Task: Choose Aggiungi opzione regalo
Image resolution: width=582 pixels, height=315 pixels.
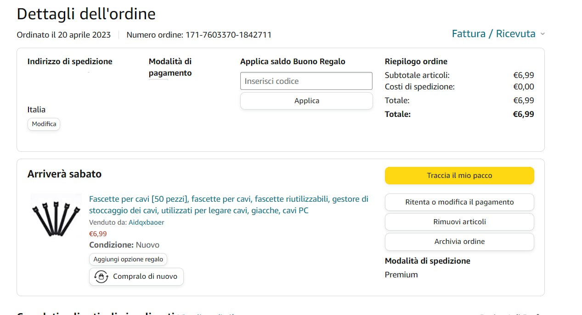Action: 128,259
